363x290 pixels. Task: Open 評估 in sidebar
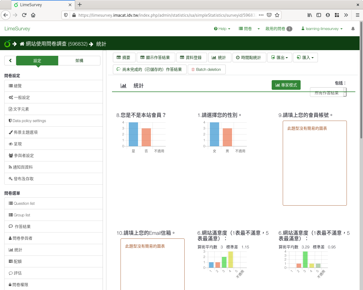pos(54,273)
